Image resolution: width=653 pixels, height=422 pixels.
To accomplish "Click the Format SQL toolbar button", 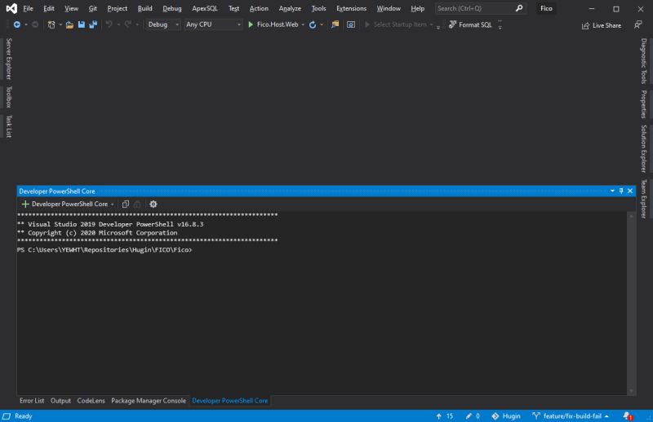I will (470, 25).
